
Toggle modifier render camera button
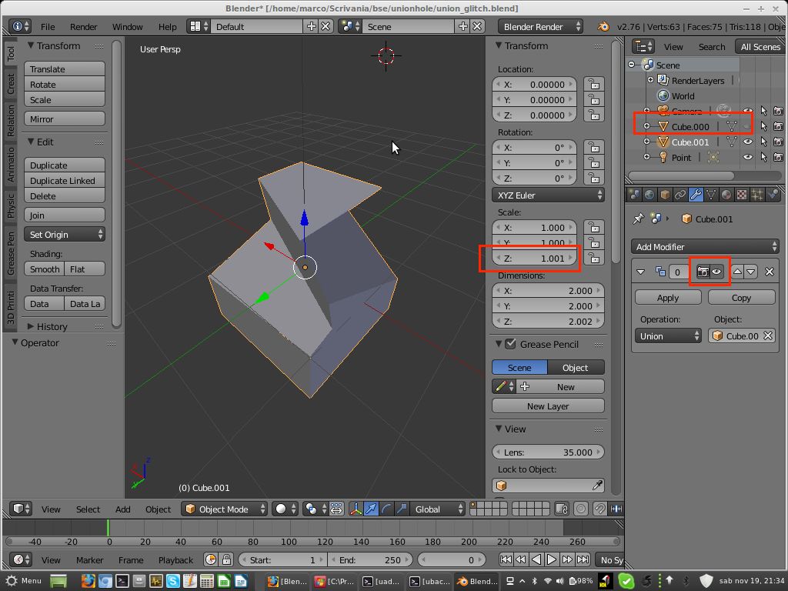point(703,272)
